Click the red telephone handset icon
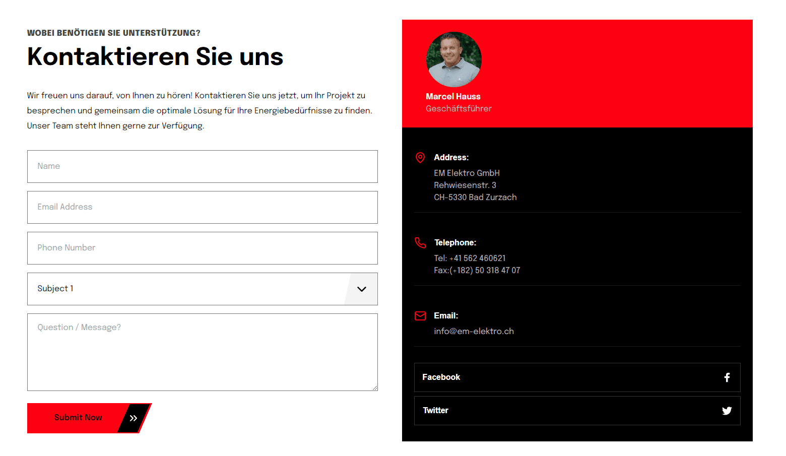Screen dimensions: 786x456 pos(420,243)
